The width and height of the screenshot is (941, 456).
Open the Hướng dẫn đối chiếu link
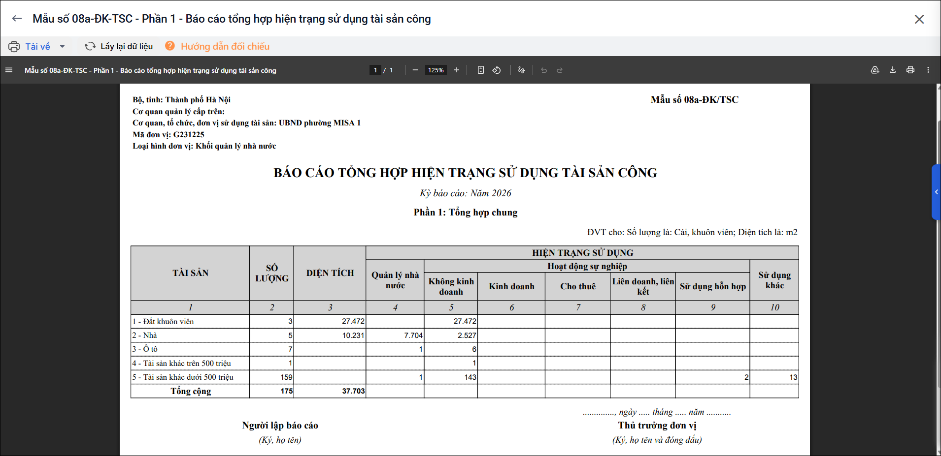coord(217,46)
